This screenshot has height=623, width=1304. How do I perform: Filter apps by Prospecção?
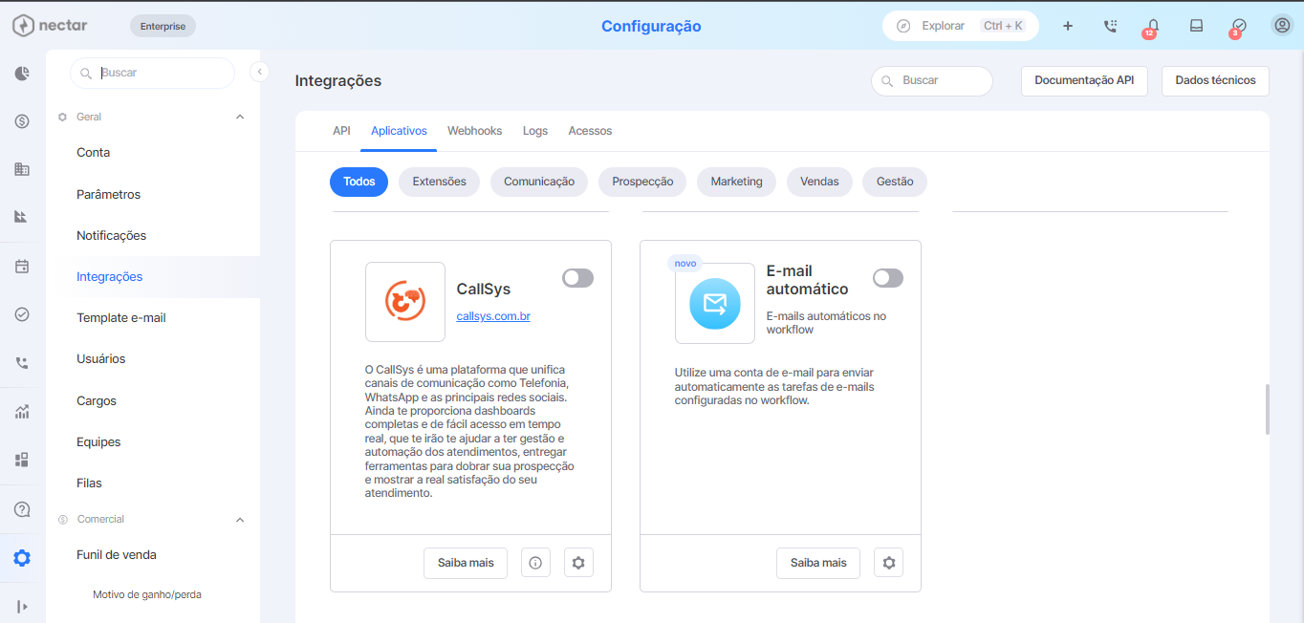[x=642, y=182]
